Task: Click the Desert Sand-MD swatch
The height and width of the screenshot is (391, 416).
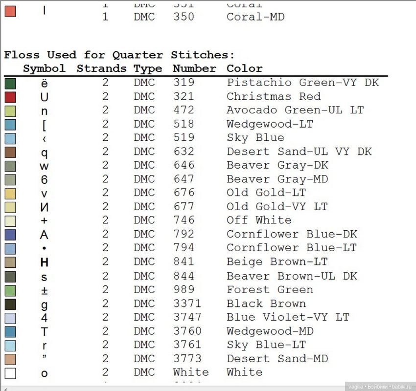Action: 10,359
